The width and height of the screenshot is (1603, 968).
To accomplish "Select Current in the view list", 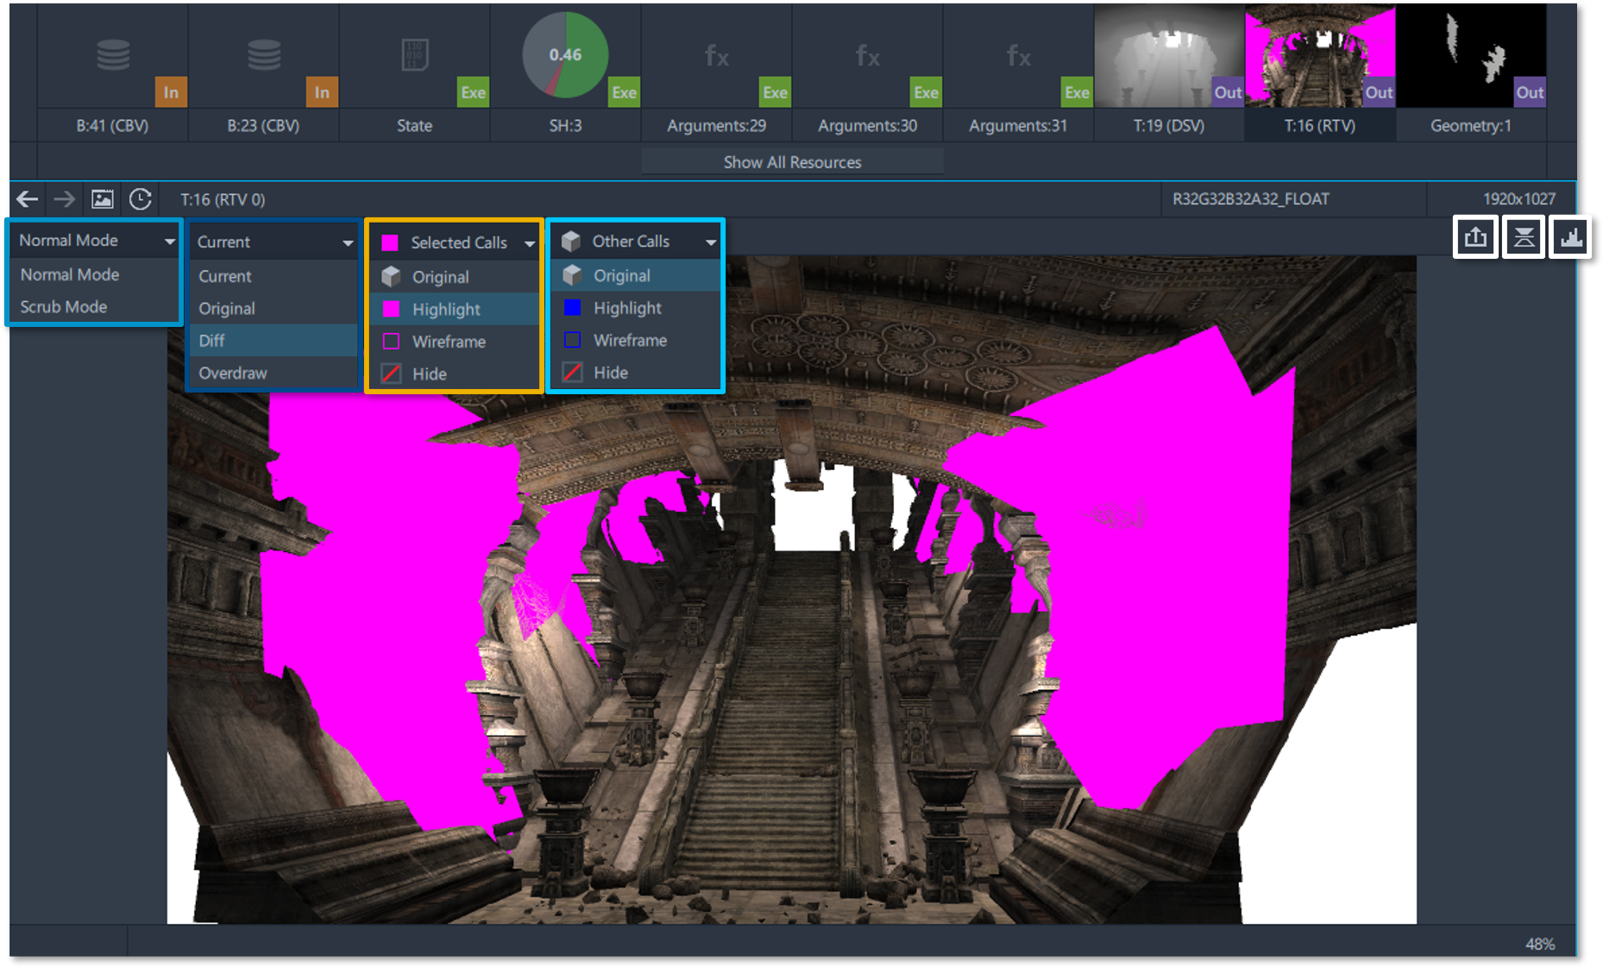I will pos(273,276).
